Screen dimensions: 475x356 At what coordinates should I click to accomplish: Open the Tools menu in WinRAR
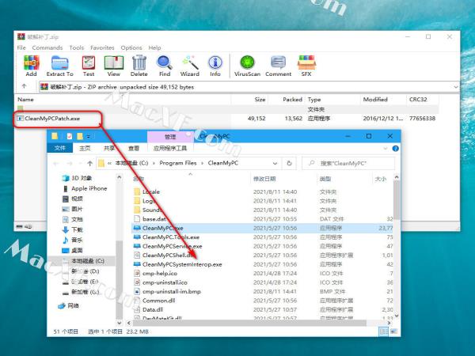77,47
